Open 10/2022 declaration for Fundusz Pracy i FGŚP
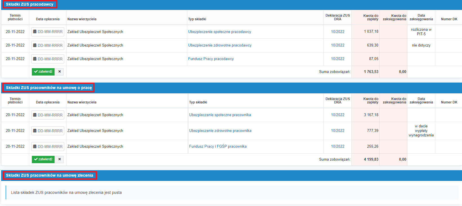 (x=338, y=147)
